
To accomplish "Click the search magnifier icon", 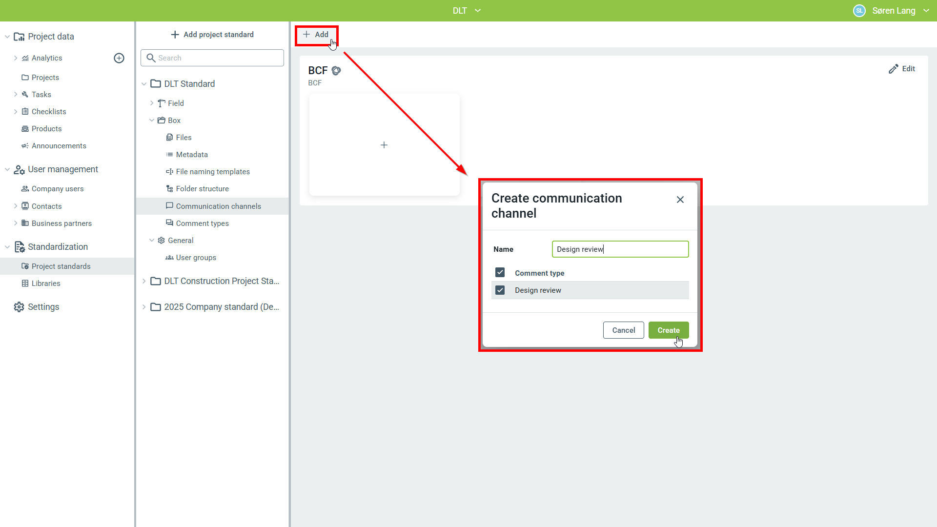I will (151, 58).
